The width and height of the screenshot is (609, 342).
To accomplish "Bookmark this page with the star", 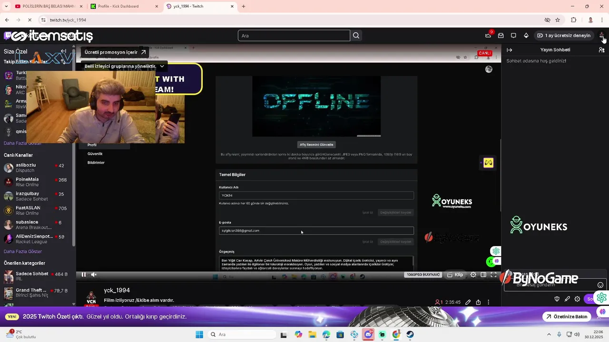I will 558,20.
